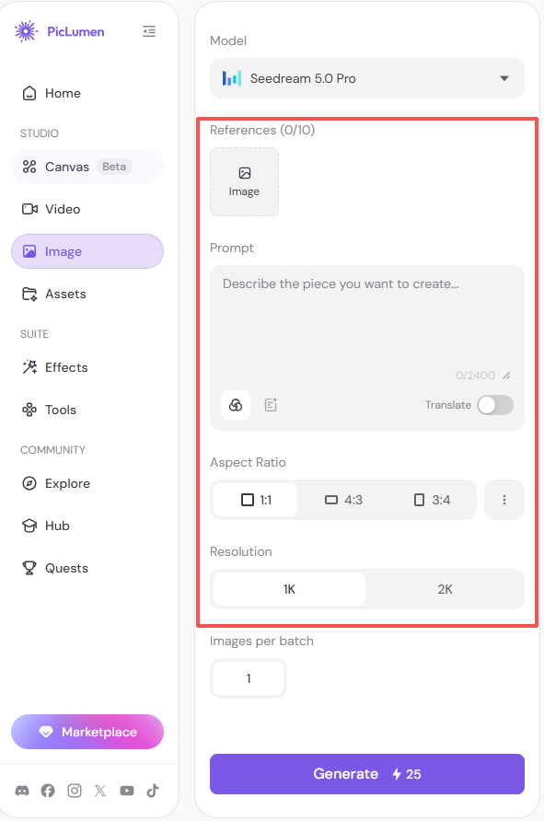Open the Effects suite
This screenshot has width=544, height=821.
[87, 367]
